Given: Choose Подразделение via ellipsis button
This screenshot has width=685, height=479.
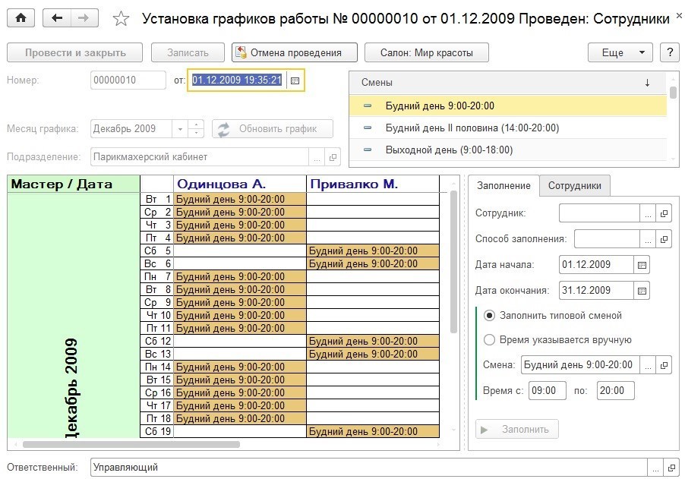Looking at the screenshot, I should [x=317, y=157].
